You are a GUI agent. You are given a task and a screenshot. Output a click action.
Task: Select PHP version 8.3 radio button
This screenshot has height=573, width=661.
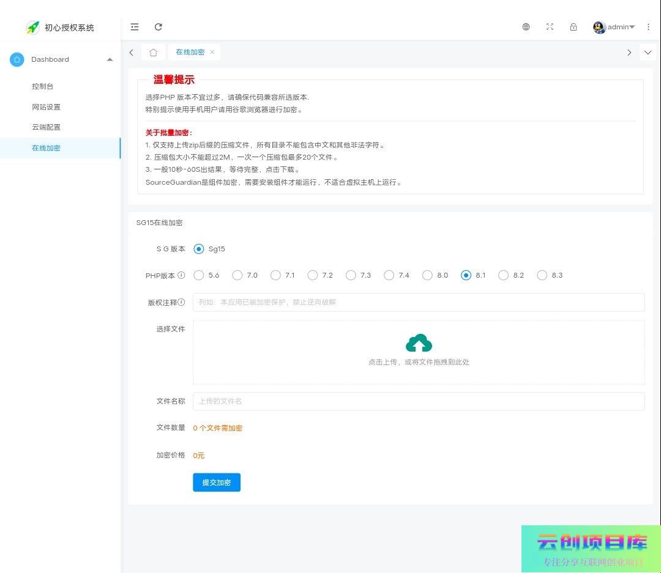click(542, 276)
